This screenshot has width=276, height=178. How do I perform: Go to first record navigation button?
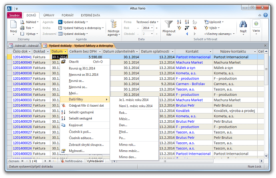pos(22,161)
